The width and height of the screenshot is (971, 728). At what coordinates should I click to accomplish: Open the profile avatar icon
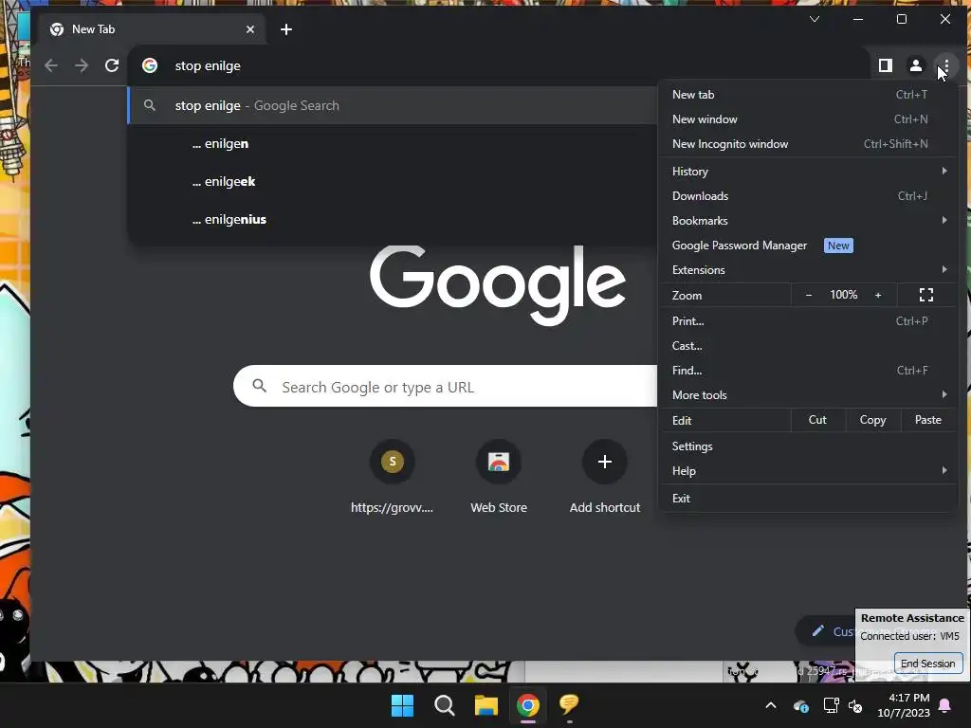click(x=915, y=65)
